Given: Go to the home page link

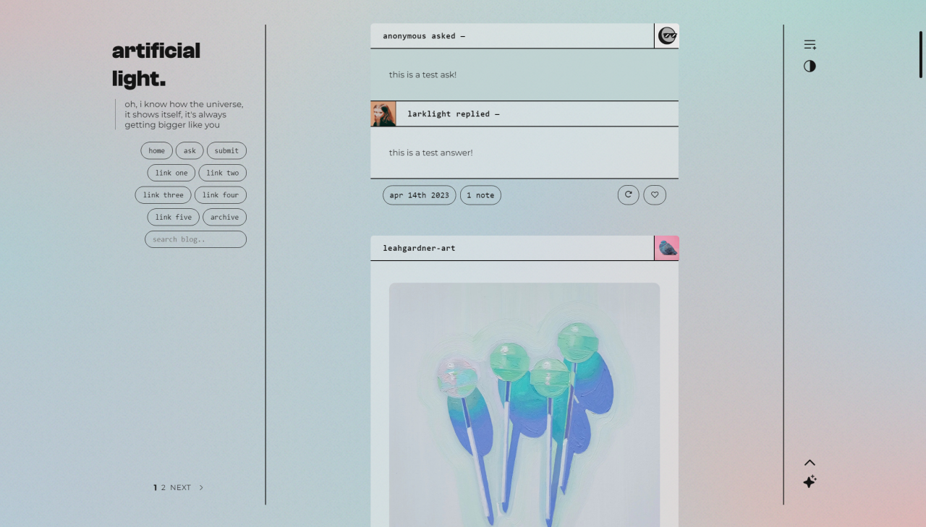Looking at the screenshot, I should (156, 151).
